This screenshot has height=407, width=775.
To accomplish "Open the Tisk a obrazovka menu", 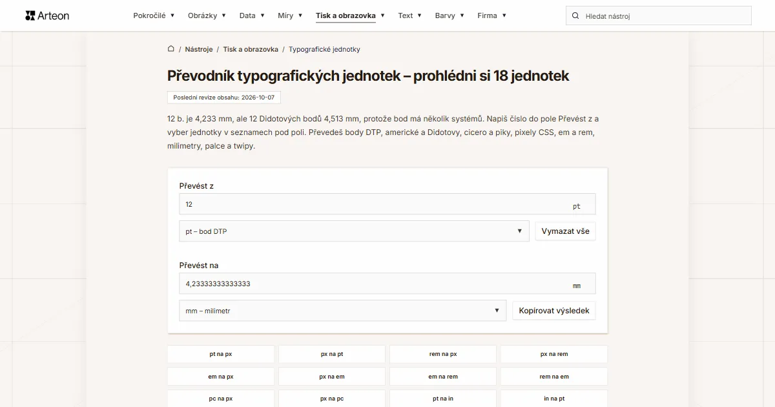I will click(350, 16).
